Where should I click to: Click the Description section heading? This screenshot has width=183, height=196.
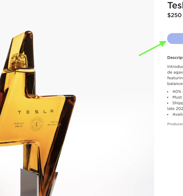(x=175, y=57)
